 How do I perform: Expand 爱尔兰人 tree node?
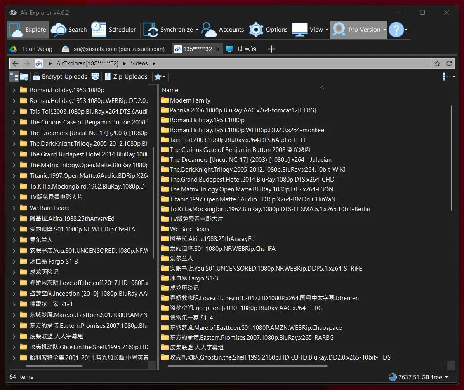click(14, 240)
